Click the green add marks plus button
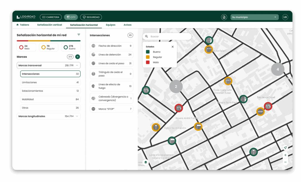Screen dimensions: 301x182 tap(78, 57)
